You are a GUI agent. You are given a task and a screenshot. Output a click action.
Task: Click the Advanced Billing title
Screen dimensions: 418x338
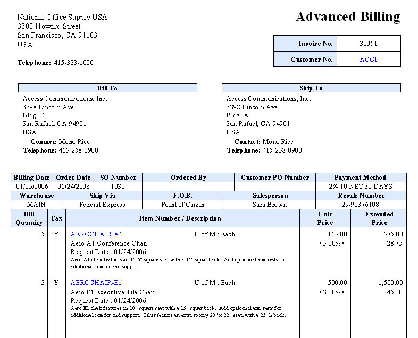(x=347, y=16)
